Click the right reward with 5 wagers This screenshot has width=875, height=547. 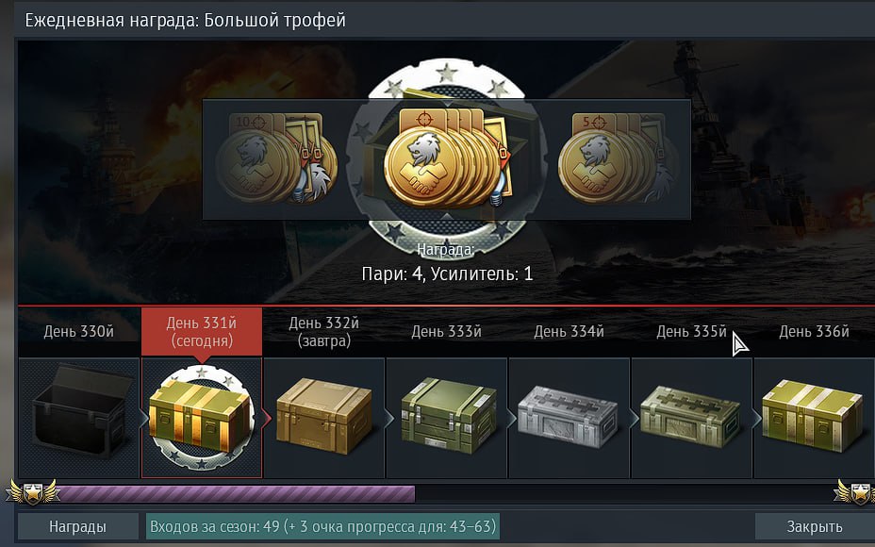tap(618, 157)
